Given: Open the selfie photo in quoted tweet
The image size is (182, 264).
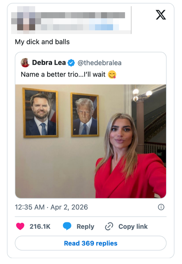Looking at the screenshot, I should [91, 141].
